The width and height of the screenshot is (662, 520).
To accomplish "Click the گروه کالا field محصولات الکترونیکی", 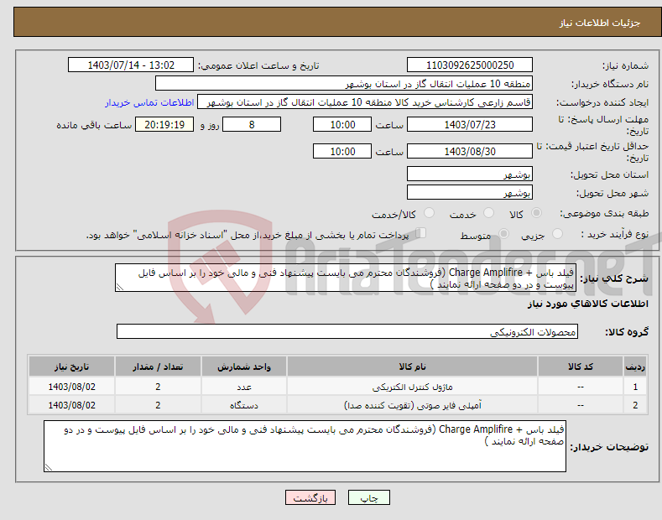I will pyautogui.click(x=347, y=332).
